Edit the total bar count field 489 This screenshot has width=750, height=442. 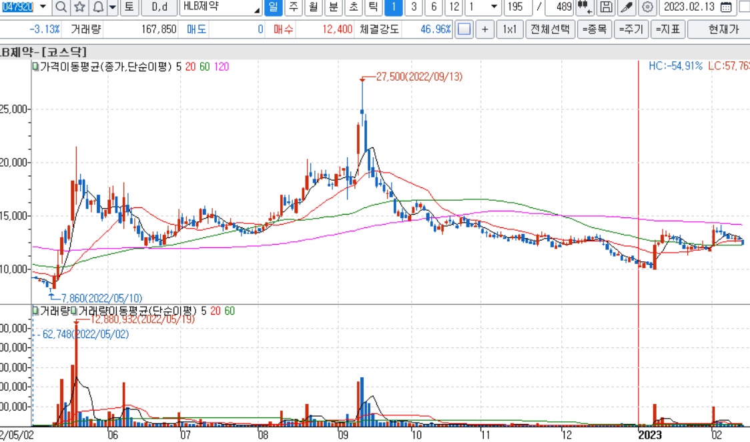559,7
